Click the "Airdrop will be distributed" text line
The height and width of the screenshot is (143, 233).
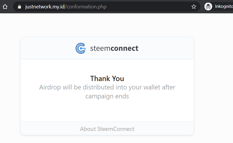107,87
